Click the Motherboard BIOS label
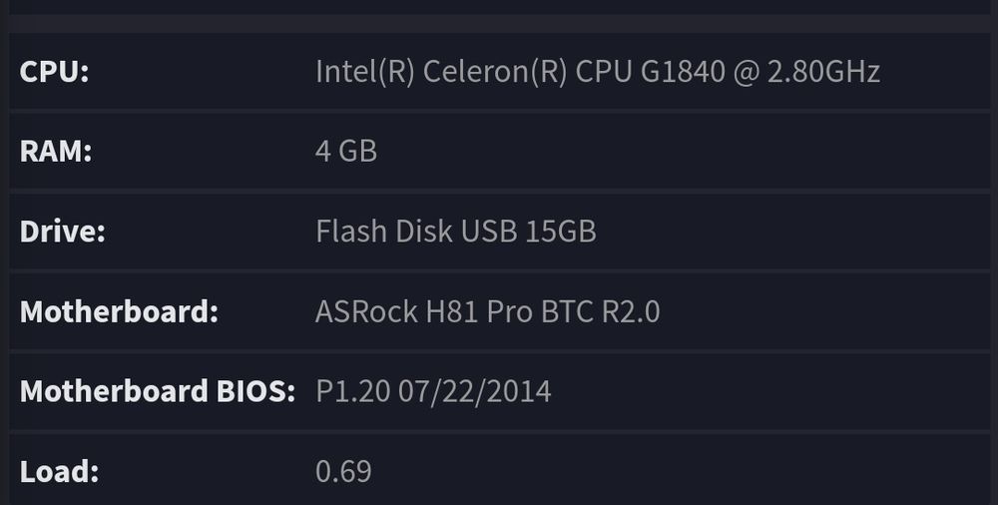The height and width of the screenshot is (505, 998). (157, 391)
